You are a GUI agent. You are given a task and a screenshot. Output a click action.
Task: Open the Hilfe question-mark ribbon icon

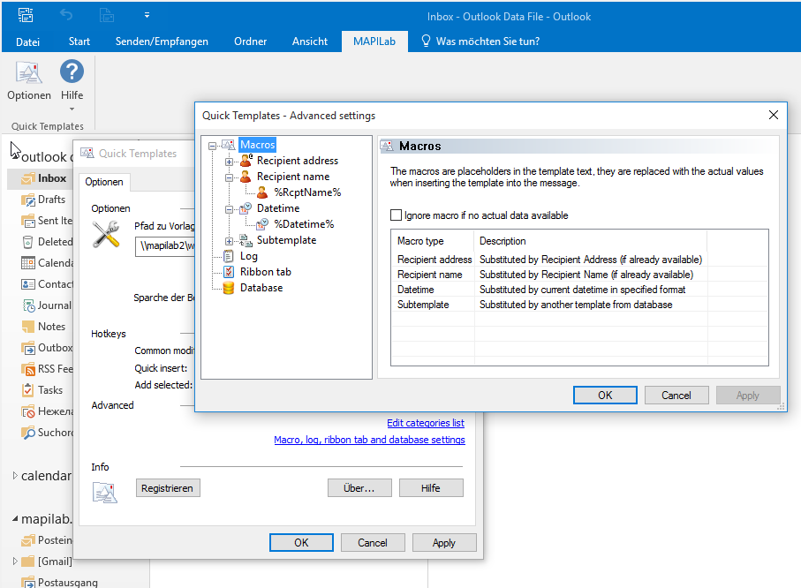[72, 72]
